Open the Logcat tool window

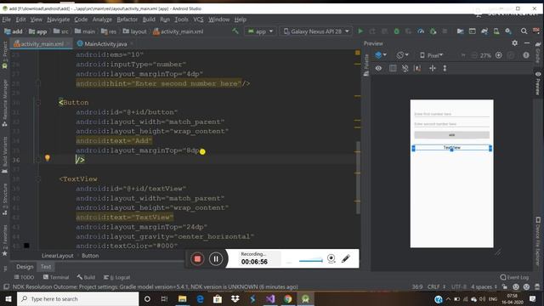point(116,277)
